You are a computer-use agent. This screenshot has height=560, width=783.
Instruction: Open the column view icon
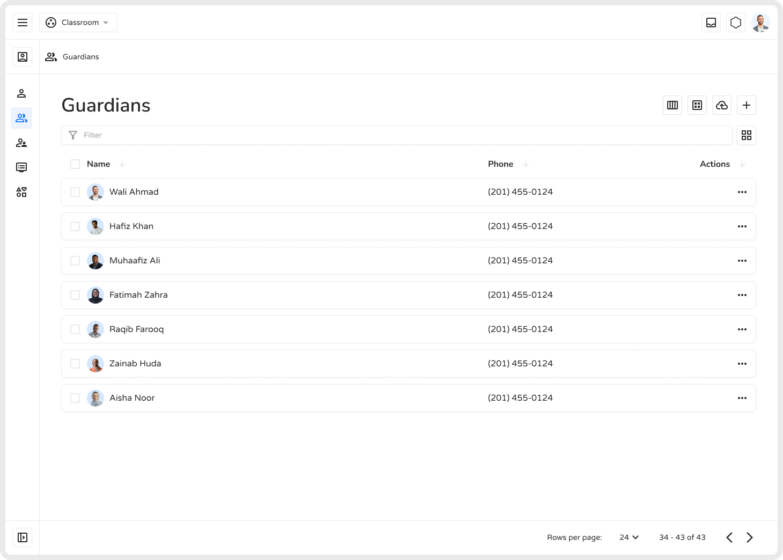click(x=673, y=105)
